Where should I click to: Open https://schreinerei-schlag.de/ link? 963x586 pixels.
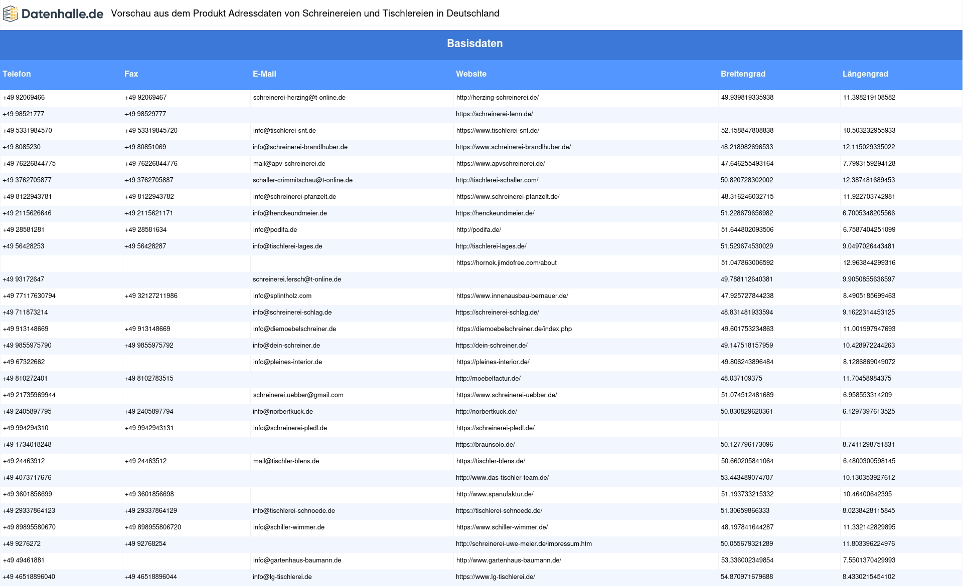click(x=498, y=313)
